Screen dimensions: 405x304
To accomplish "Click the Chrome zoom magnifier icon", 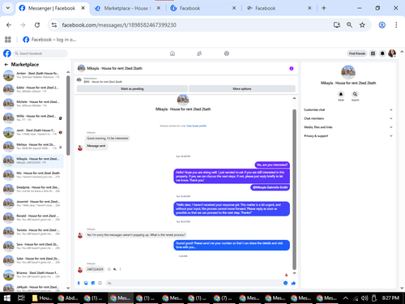I will click(349, 25).
